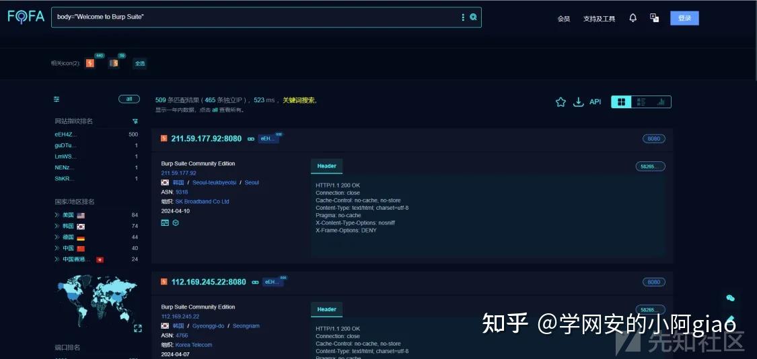Open the Header tab of second result

click(326, 309)
